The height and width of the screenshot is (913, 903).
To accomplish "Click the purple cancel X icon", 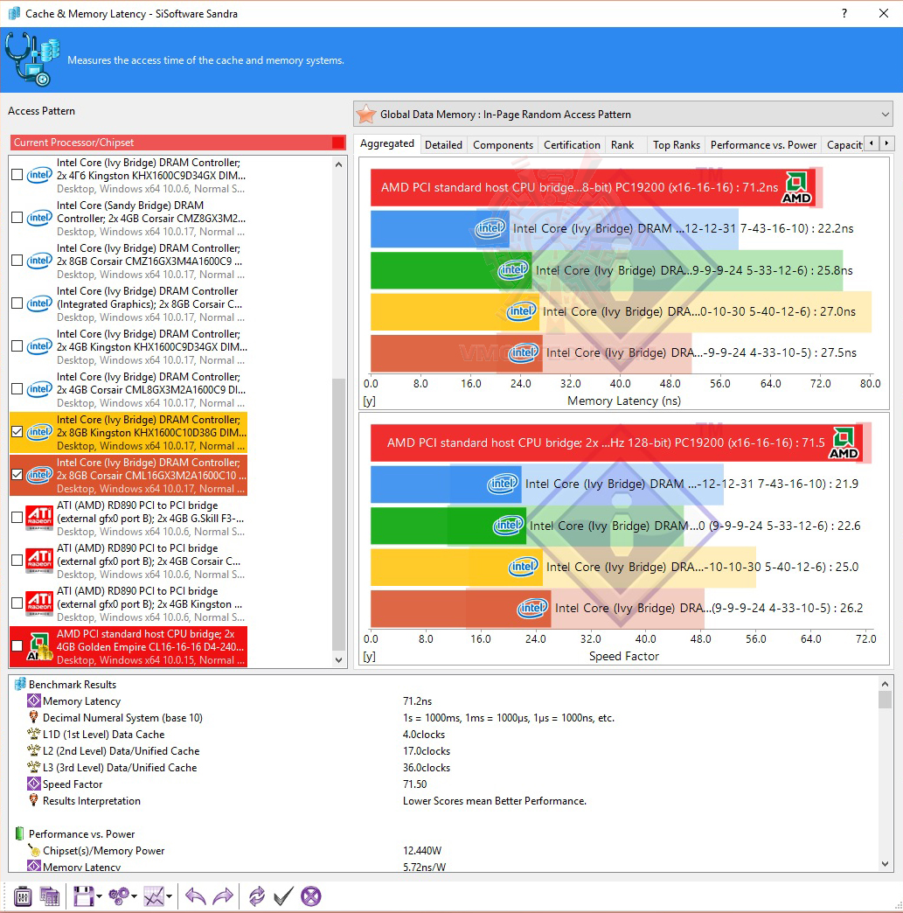I will [311, 896].
